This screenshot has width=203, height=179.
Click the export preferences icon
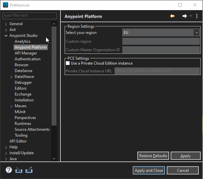pyautogui.click(x=29, y=170)
